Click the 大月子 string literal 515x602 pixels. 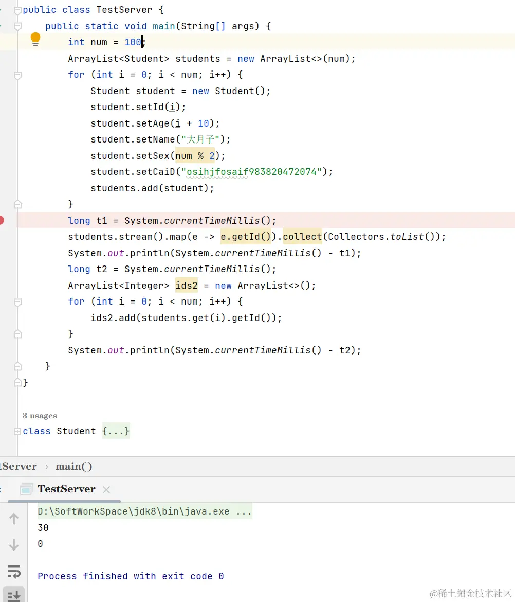200,139
